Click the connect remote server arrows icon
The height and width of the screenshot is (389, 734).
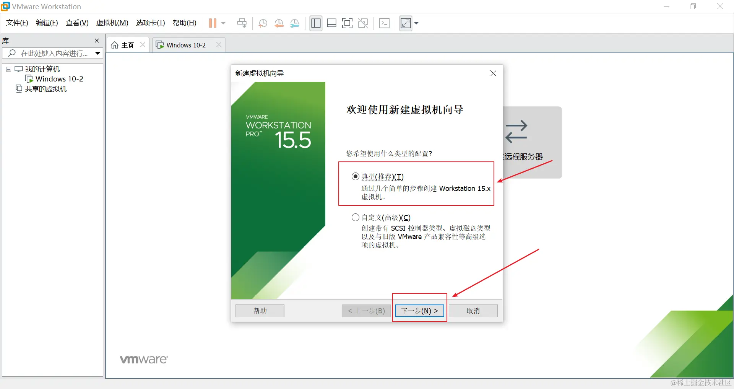tap(516, 131)
